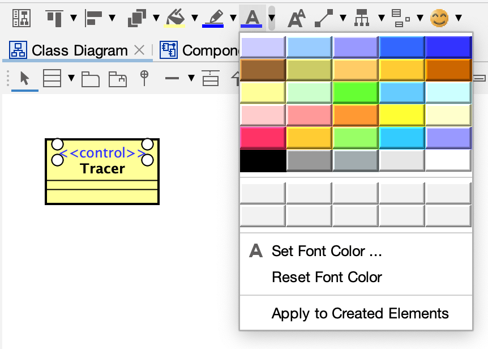Select the Association Class tool

[211, 78]
